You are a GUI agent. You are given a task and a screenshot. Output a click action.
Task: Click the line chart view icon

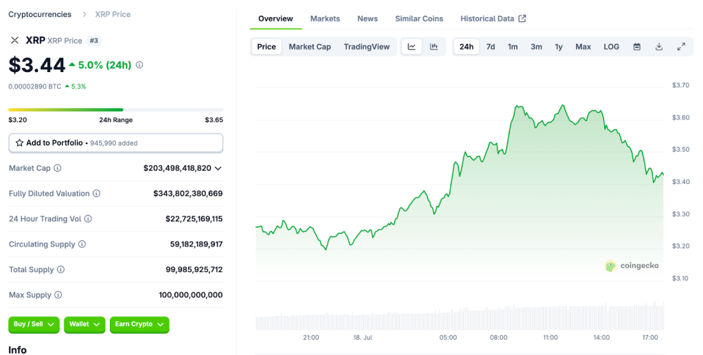click(x=412, y=47)
